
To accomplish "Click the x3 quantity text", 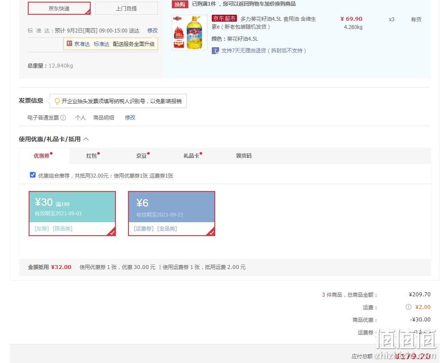I will click(x=391, y=19).
